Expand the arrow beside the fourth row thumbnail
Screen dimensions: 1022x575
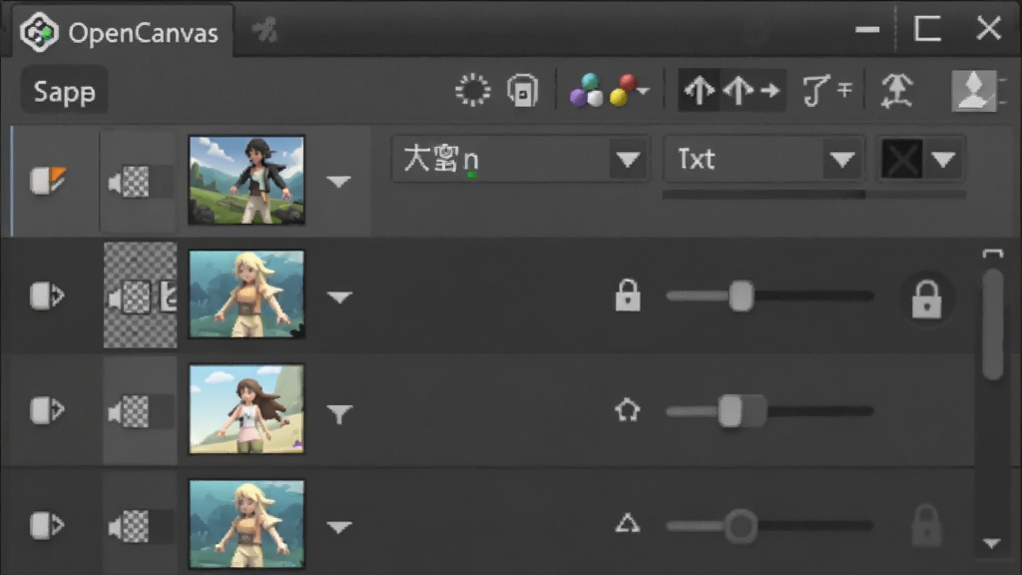point(339,527)
